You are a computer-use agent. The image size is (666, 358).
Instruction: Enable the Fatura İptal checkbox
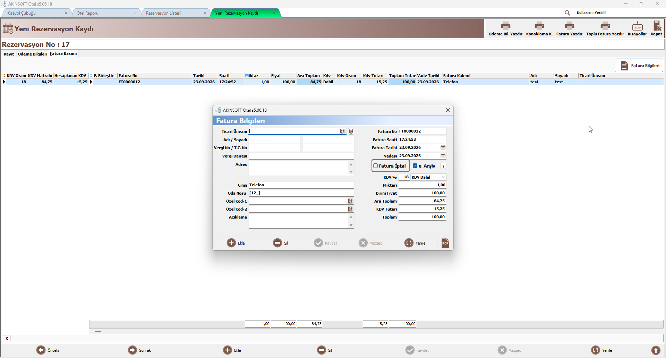click(375, 166)
